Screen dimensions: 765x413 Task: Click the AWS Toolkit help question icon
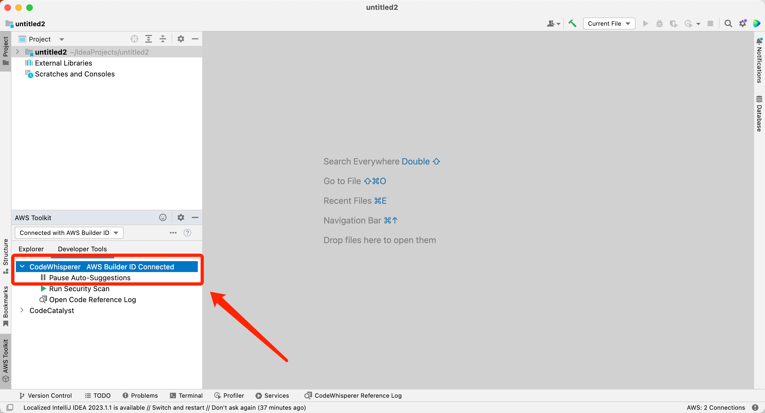click(x=187, y=233)
